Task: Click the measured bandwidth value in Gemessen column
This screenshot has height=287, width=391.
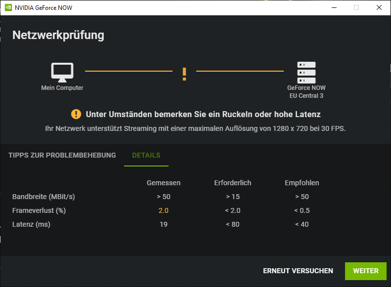Action: pyautogui.click(x=164, y=197)
